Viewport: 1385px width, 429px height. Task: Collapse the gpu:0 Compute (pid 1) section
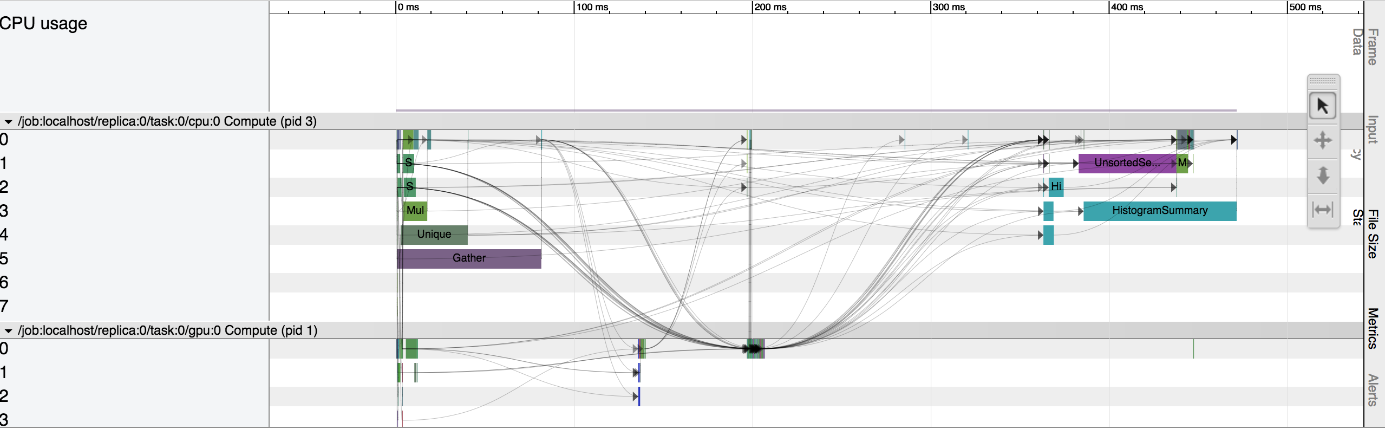[x=8, y=330]
